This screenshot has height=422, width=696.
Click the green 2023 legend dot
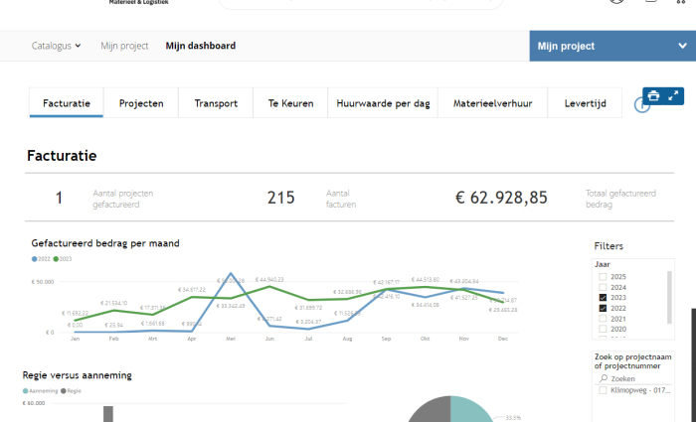click(x=56, y=259)
